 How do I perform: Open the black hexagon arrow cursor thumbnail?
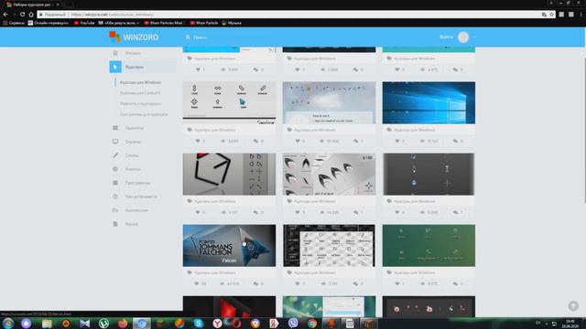[x=229, y=175]
